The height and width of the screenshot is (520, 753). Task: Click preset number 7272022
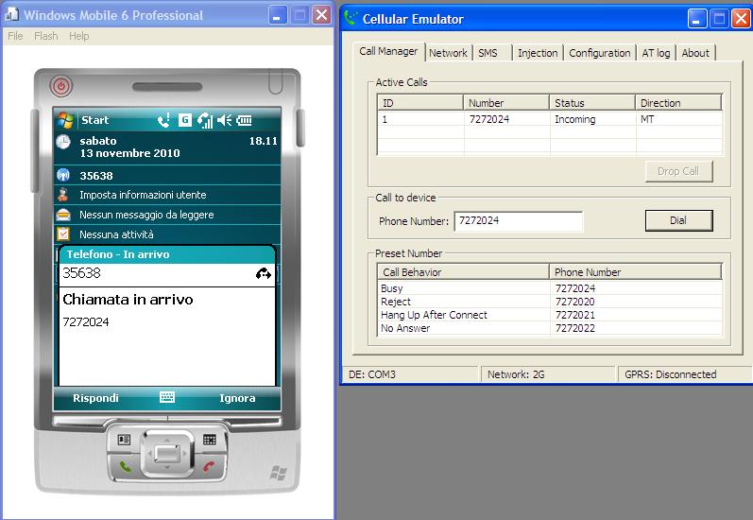pos(574,328)
